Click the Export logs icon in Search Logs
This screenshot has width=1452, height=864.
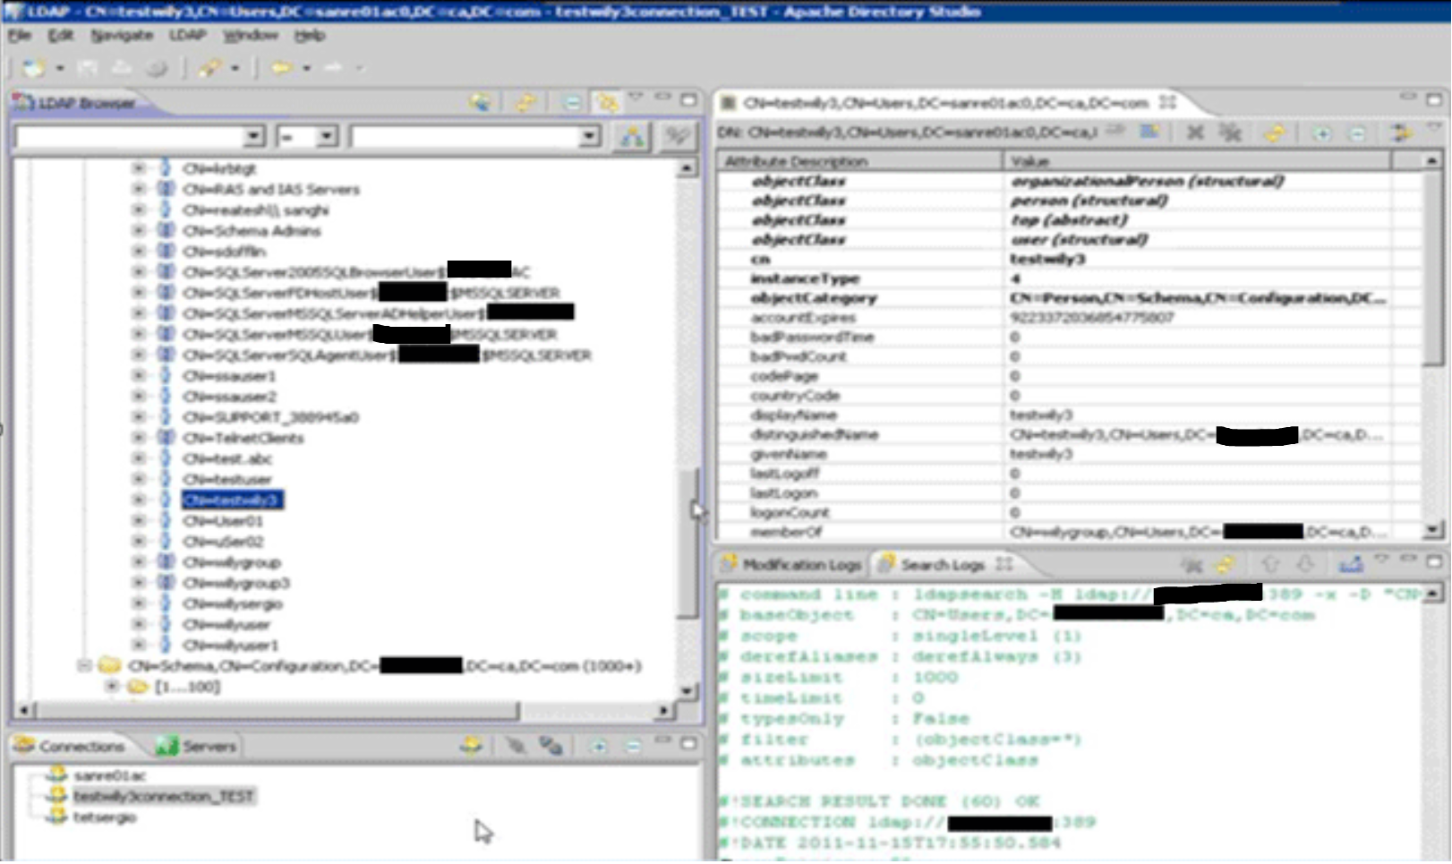(1351, 564)
